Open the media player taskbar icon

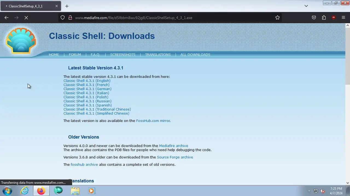(92, 191)
